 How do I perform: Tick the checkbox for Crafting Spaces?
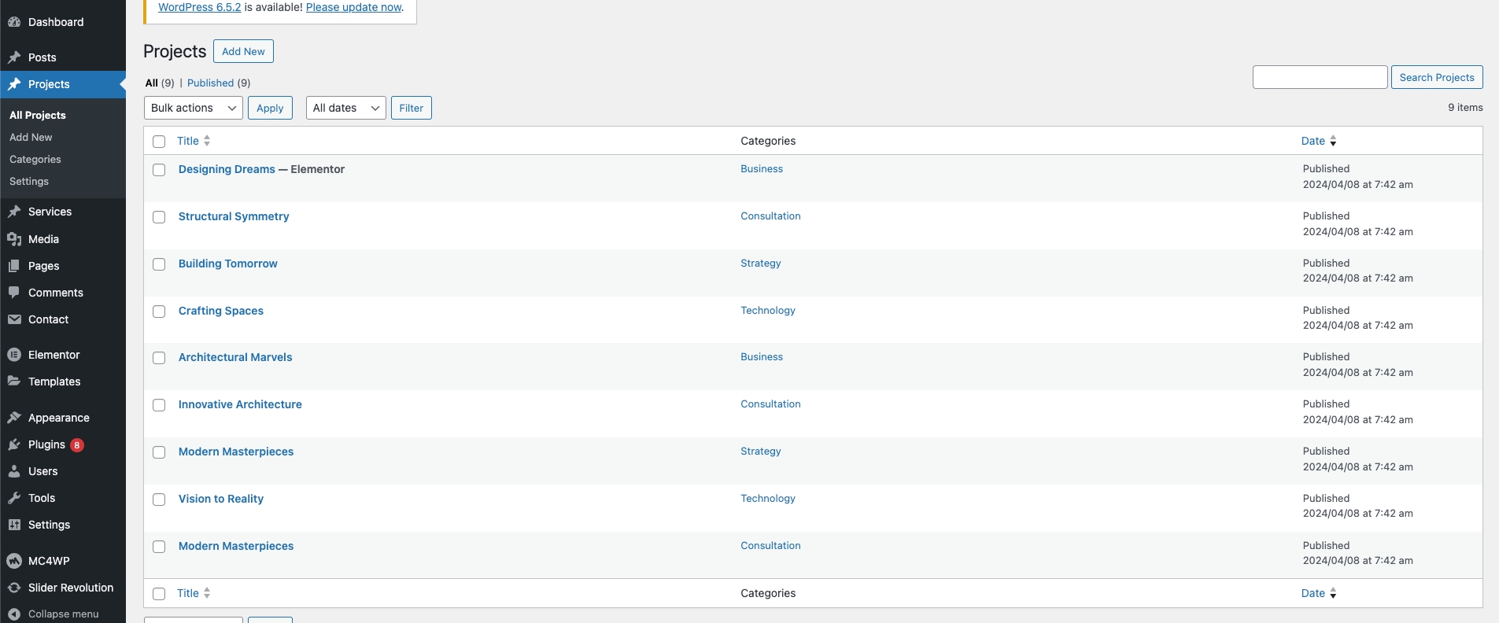click(159, 311)
